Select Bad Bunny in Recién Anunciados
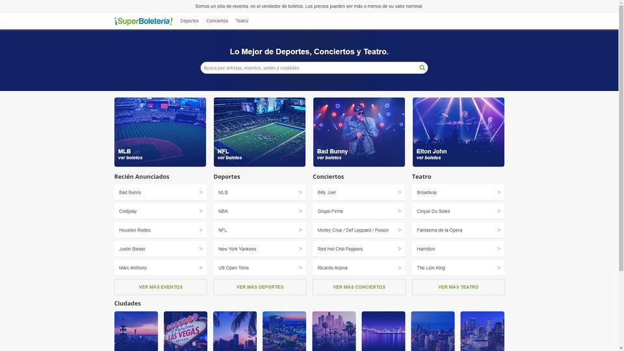 click(161, 192)
